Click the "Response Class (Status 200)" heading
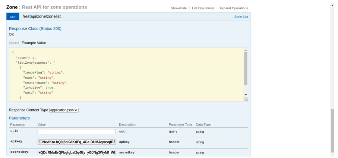338x158 pixels. coord(35,29)
